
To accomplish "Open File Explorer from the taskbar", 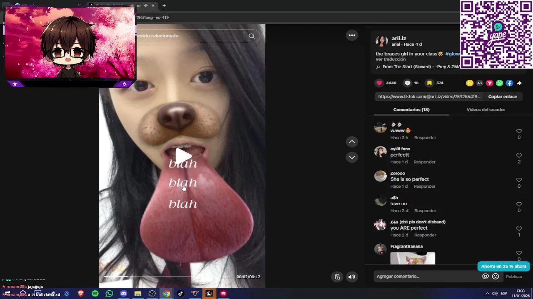I will point(138,294).
